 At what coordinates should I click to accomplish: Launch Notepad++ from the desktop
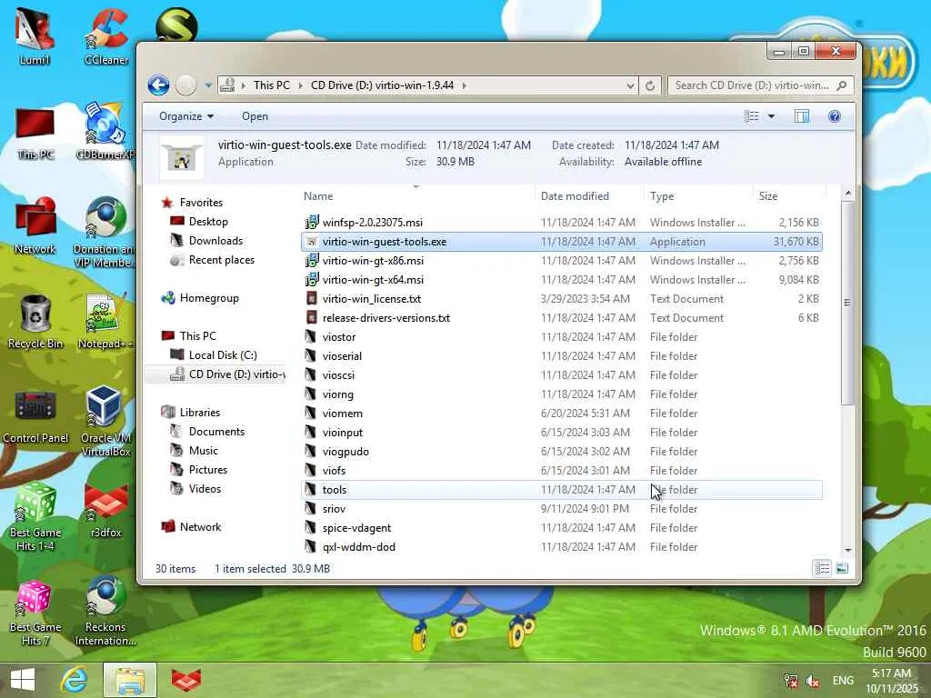pyautogui.click(x=105, y=322)
